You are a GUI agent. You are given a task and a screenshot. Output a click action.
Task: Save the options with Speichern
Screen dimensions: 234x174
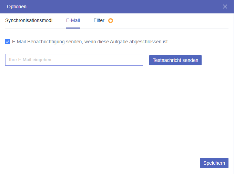point(214,163)
